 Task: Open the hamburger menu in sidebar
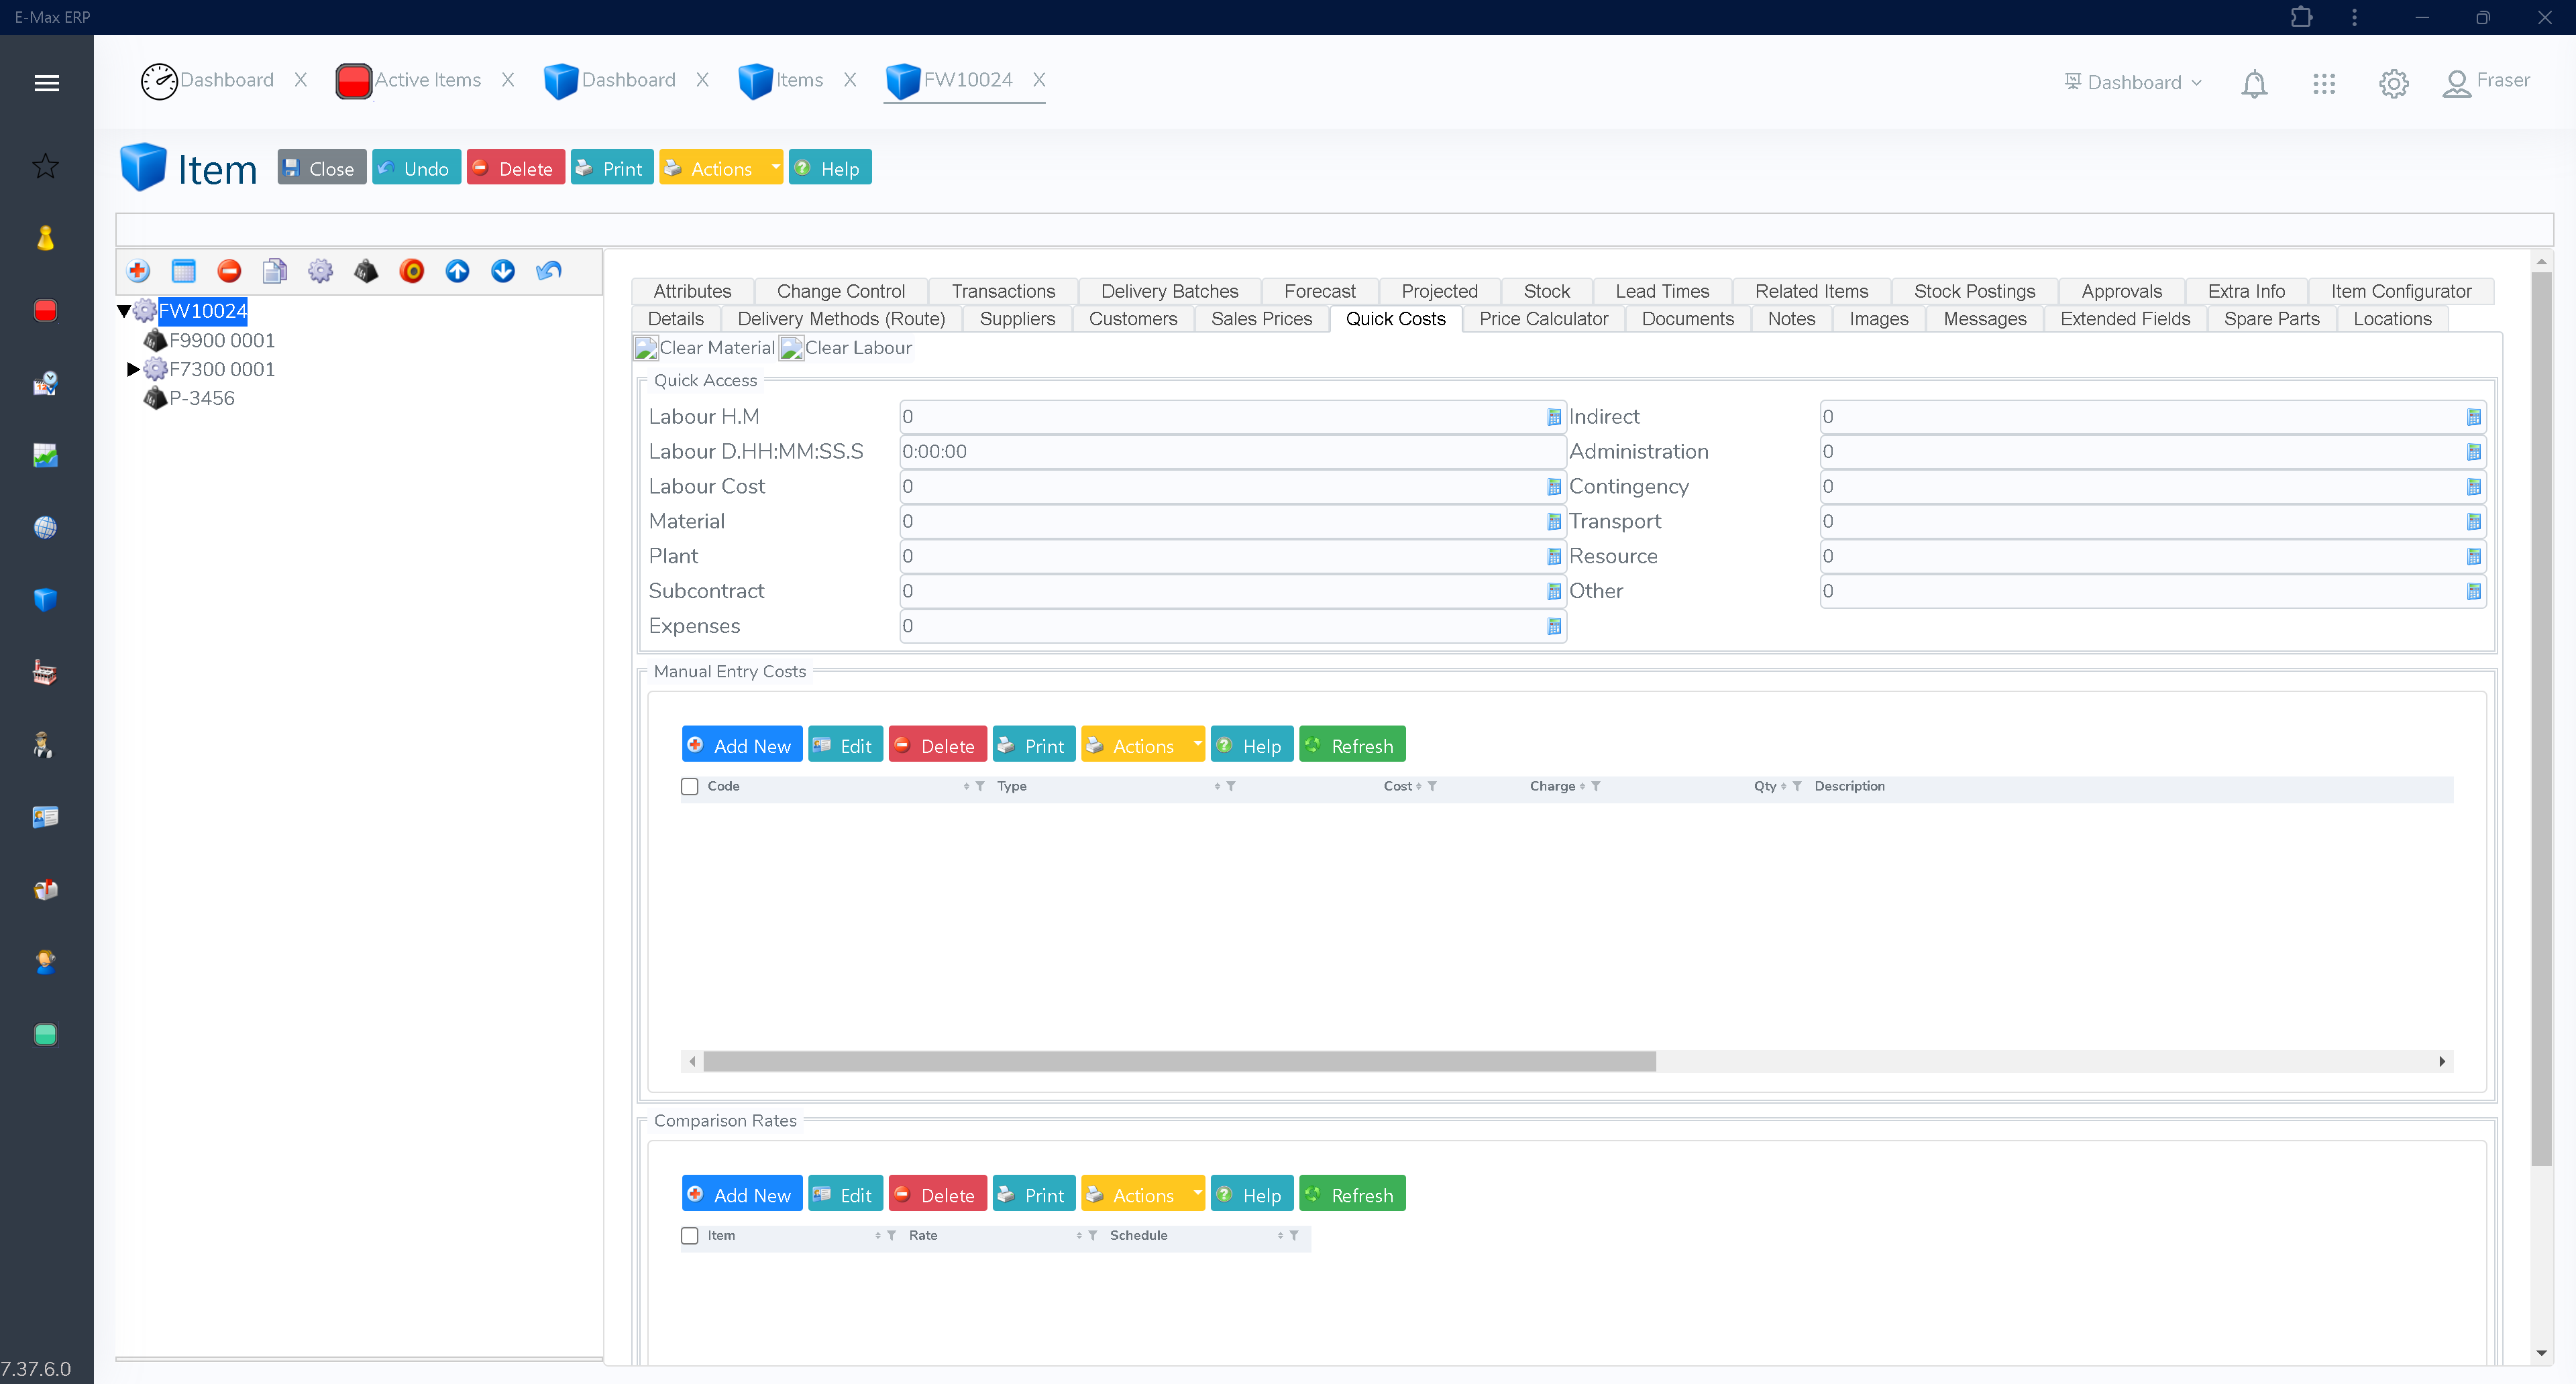[46, 83]
